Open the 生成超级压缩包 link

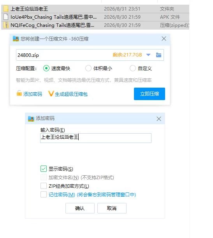(71, 94)
